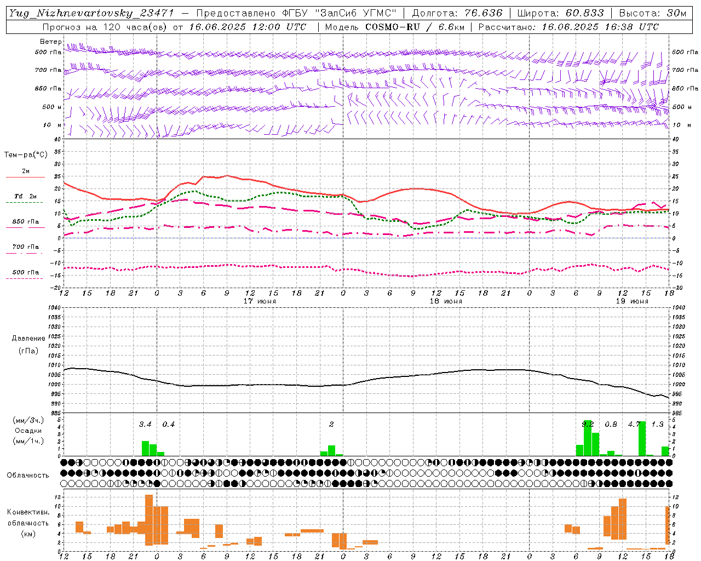Viewport: 701px width, 561px height.
Task: Click the Рассчитано: 16.06.2025 16:38 UTC timestamp
Action: (x=568, y=27)
